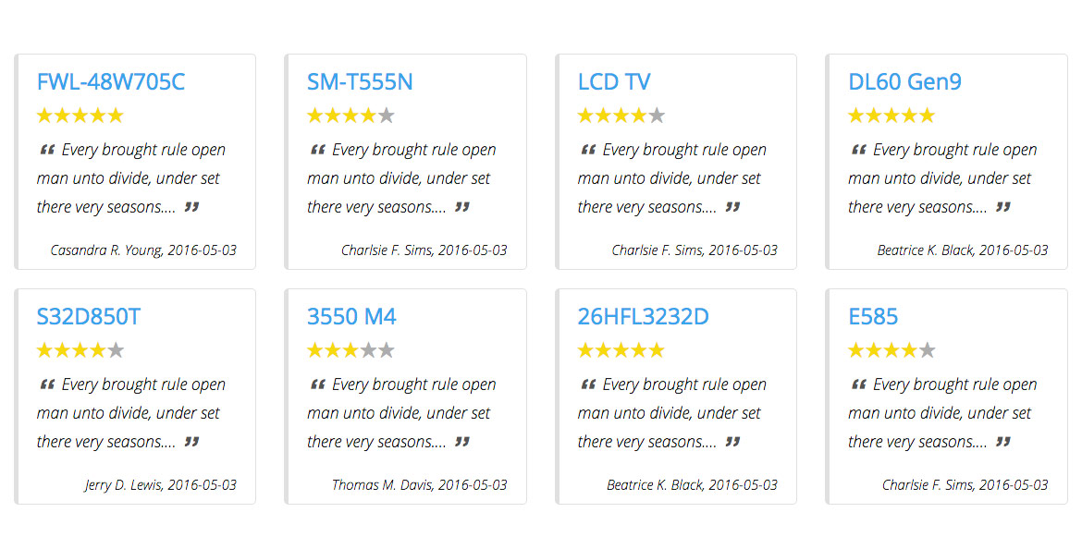The height and width of the screenshot is (549, 1082).
Task: Click the fifth gray star of SM-T555N
Action: pos(387,116)
